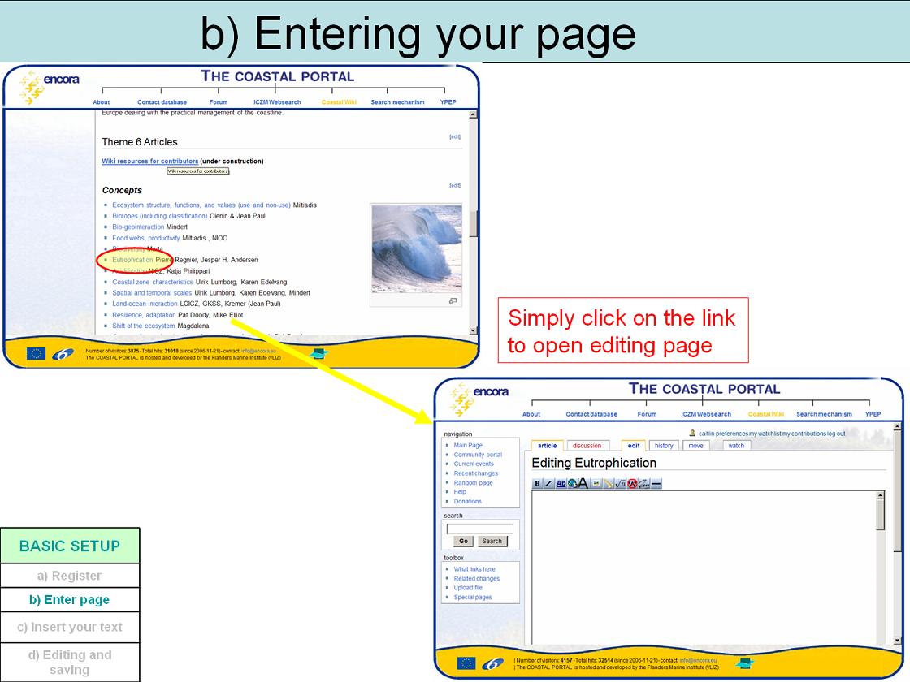Open Wiki resources for contributors link
This screenshot has height=682, width=910.
pyautogui.click(x=149, y=162)
